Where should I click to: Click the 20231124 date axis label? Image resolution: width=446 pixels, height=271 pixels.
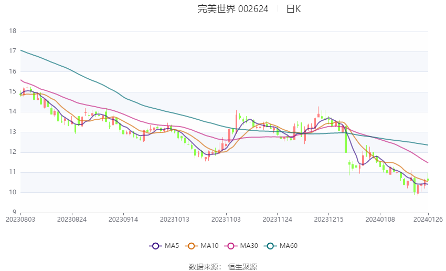pyautogui.click(x=278, y=220)
